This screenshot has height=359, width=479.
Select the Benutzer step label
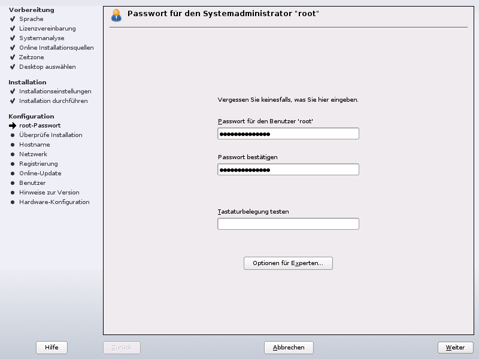[x=32, y=183]
